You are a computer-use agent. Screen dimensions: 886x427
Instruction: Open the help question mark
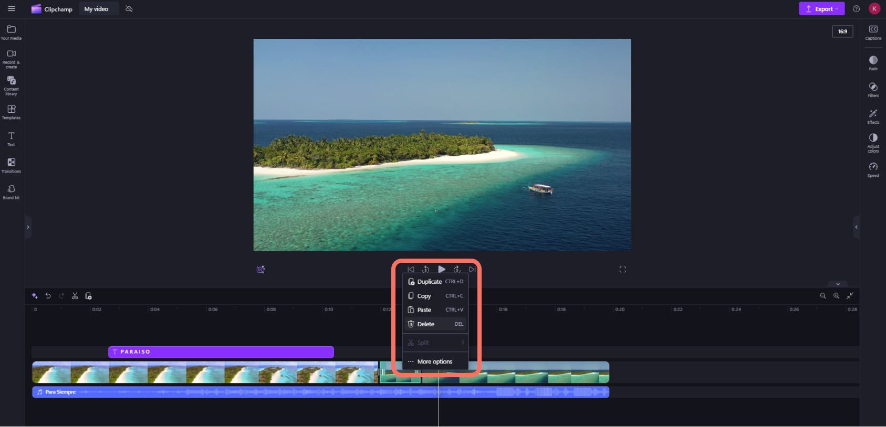pyautogui.click(x=857, y=9)
